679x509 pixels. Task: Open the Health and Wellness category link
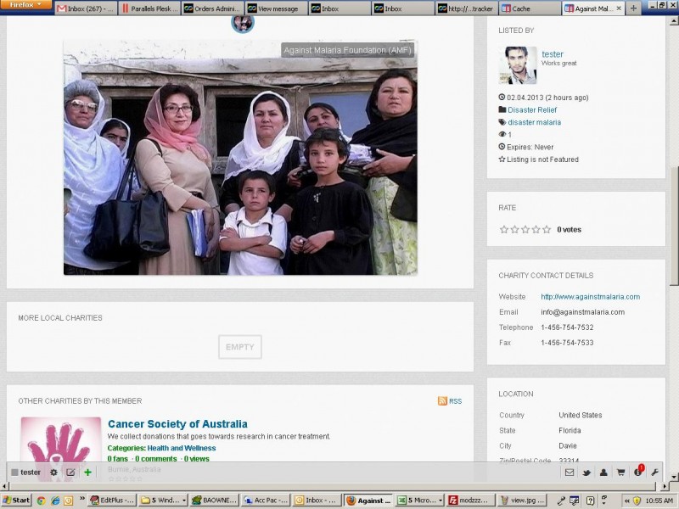tap(182, 448)
